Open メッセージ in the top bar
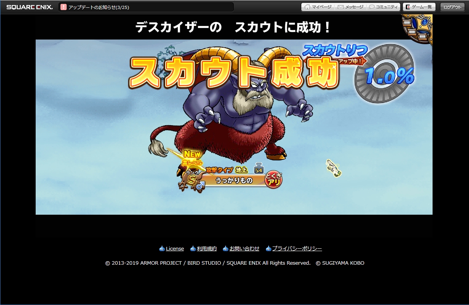469x305 pixels. (350, 7)
